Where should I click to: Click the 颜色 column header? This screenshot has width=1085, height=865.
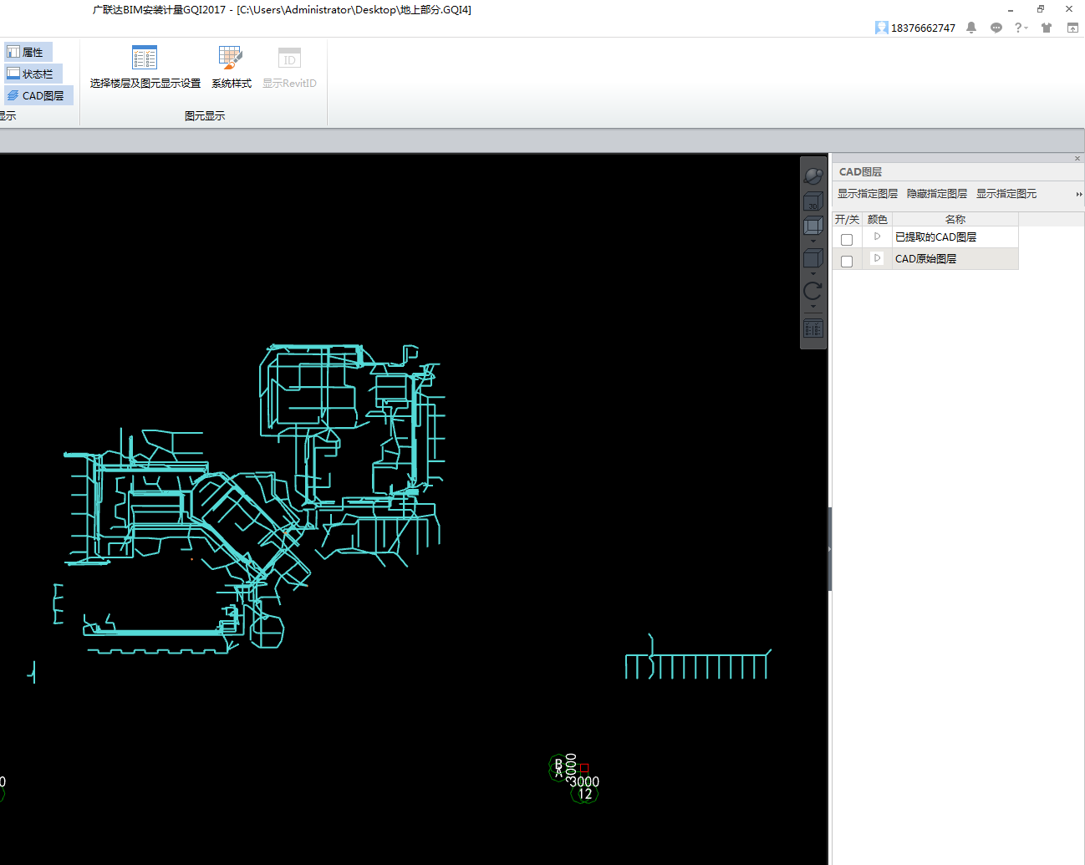click(x=877, y=219)
